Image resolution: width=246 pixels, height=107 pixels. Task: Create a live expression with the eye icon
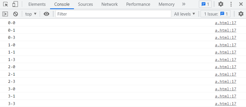[46, 14]
